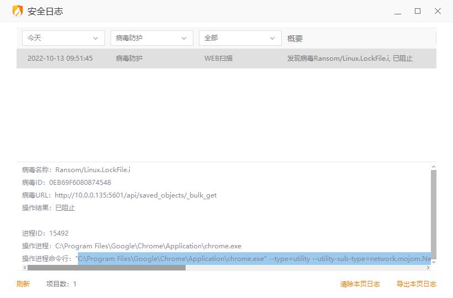
Task: Click the 刷新 refresh link
Action: click(x=23, y=284)
